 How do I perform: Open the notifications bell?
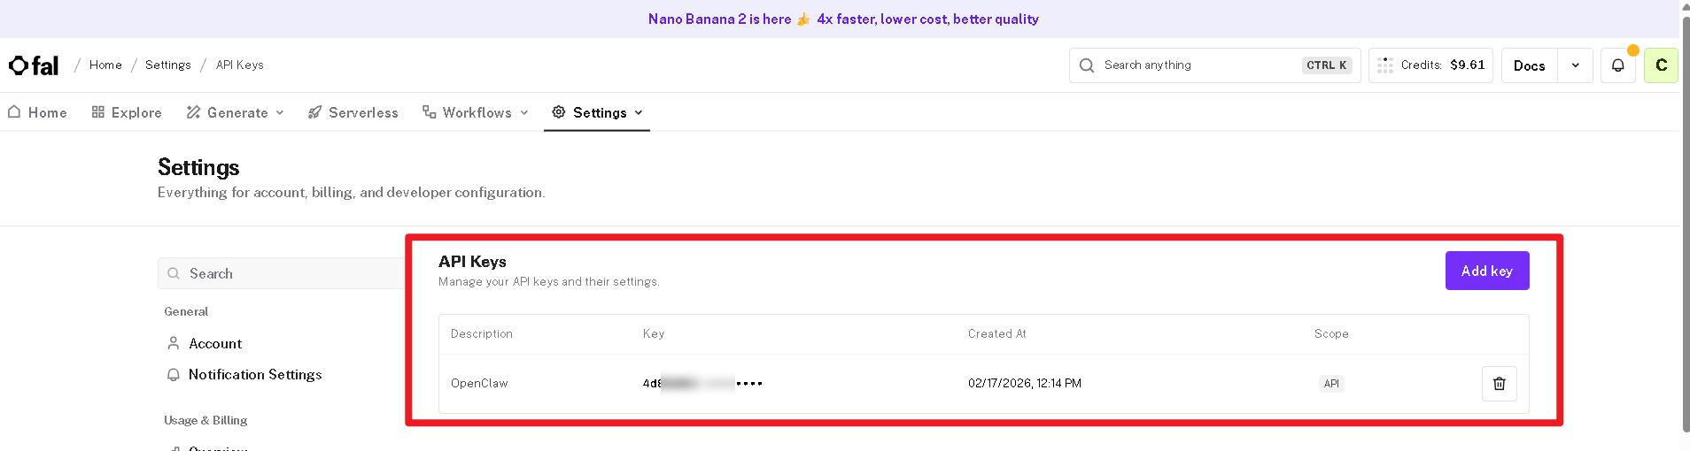point(1617,65)
